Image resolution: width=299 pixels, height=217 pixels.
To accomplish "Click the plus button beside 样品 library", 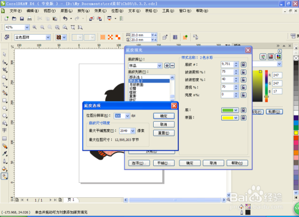I will 167,66.
